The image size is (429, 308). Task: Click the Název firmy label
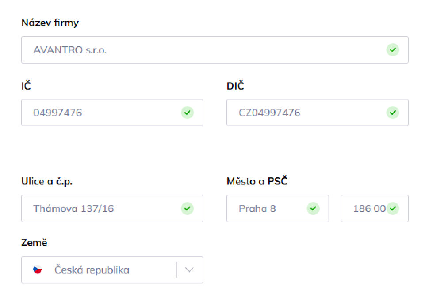click(50, 23)
